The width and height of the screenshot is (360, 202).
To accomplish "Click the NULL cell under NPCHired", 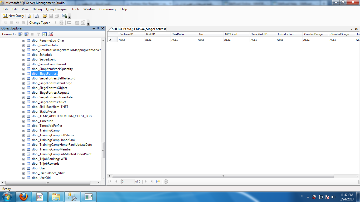I will (236, 40).
